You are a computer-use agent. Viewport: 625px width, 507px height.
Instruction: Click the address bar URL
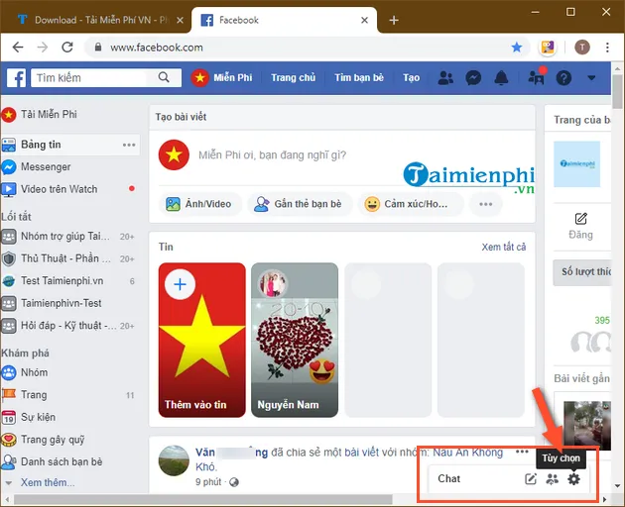157,48
